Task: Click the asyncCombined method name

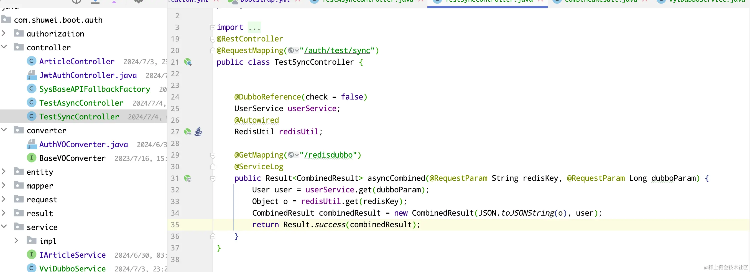Action: tap(396, 178)
